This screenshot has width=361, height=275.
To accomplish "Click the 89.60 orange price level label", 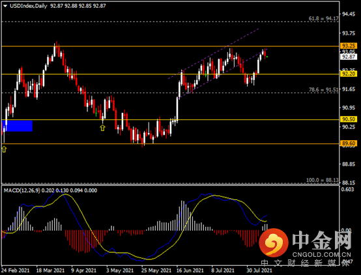I will (x=349, y=143).
